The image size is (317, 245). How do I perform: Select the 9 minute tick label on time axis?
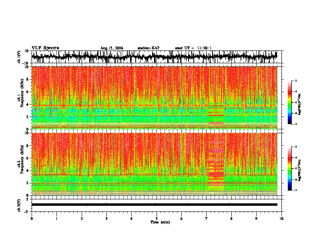coord(256,219)
